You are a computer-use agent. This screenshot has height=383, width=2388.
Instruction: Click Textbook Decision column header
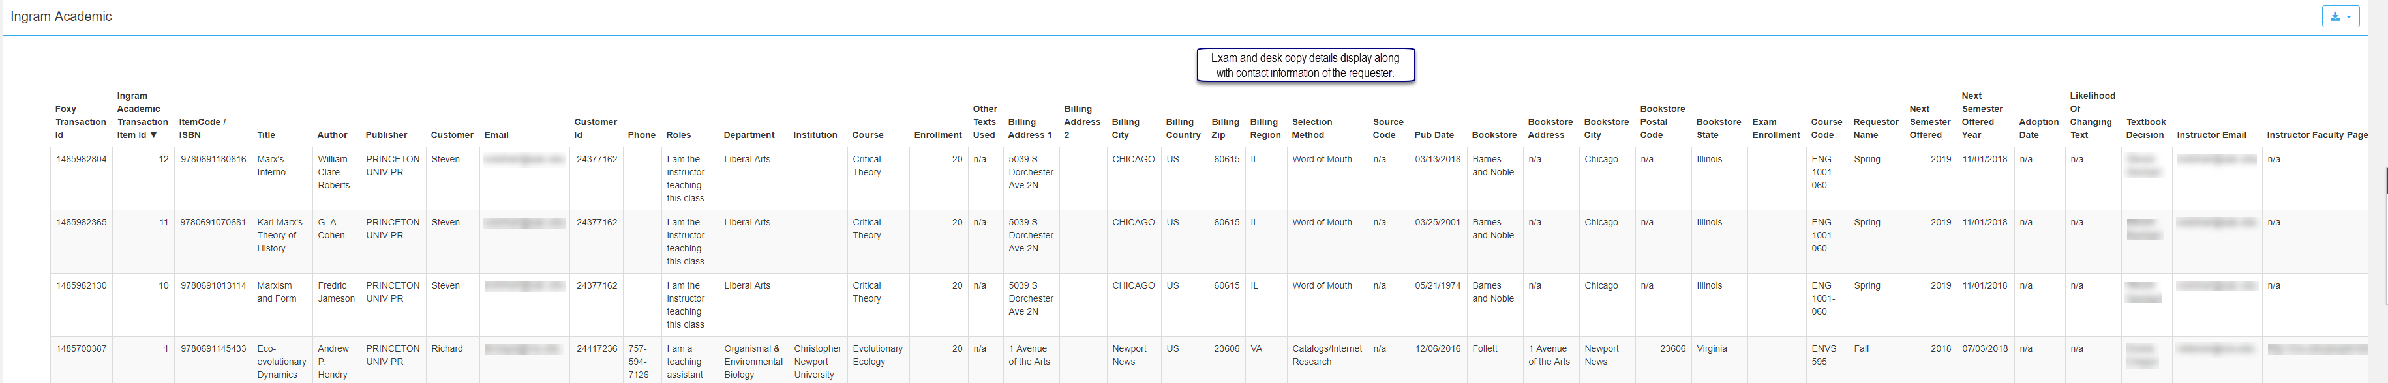tap(2145, 128)
